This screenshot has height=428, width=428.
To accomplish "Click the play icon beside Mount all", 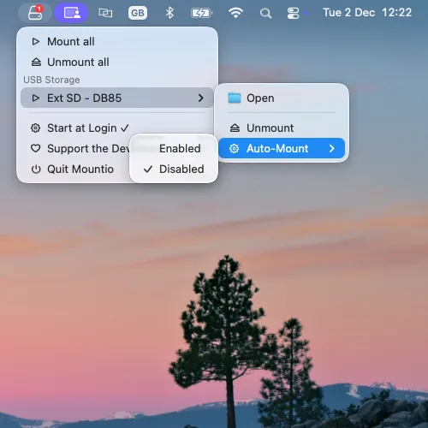I will tap(35, 42).
